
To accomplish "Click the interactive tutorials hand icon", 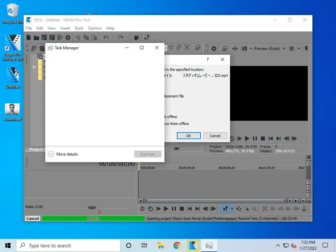I will tap(136, 37).
